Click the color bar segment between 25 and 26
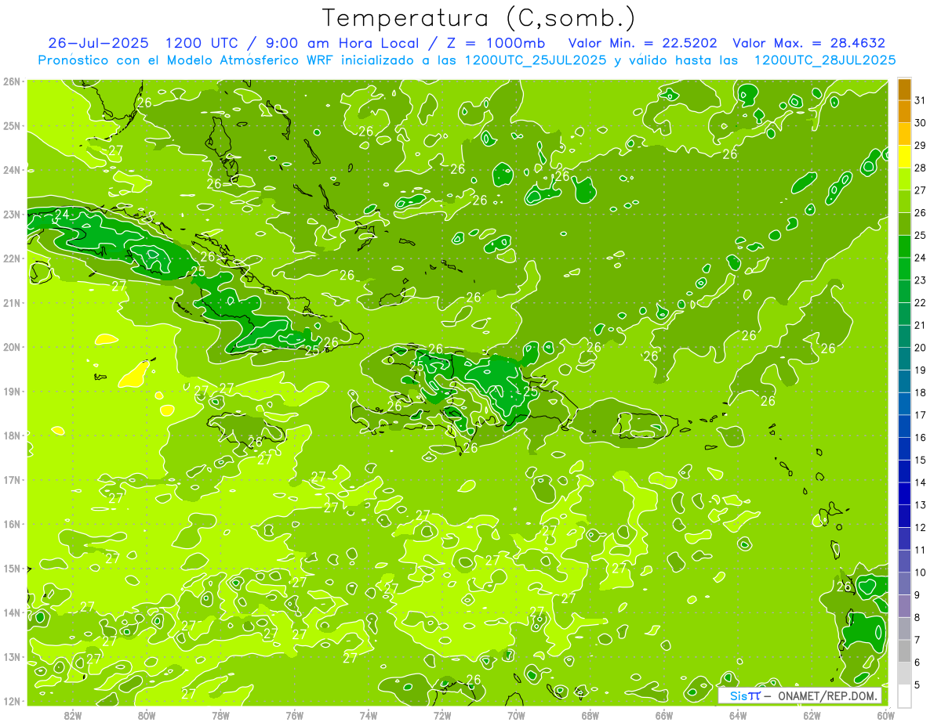The image size is (941, 726). coord(904,224)
